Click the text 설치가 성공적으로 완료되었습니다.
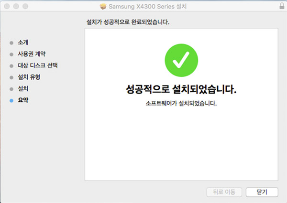287x203 pixels. click(x=128, y=22)
